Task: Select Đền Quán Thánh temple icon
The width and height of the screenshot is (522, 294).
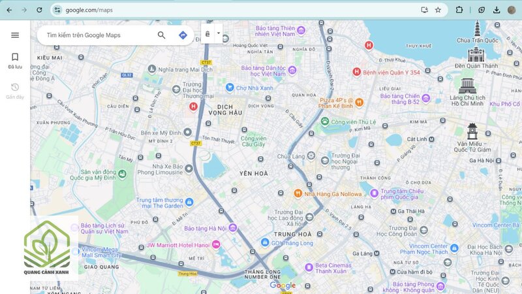Action: pos(476,55)
